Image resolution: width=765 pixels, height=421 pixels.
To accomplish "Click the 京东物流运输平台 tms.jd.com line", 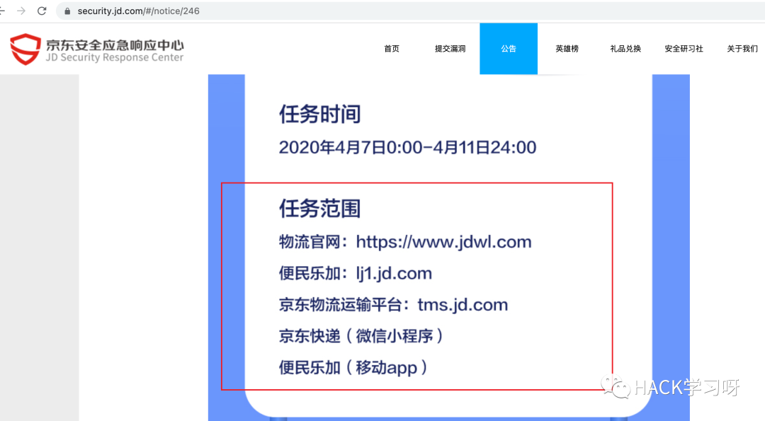I will click(393, 304).
